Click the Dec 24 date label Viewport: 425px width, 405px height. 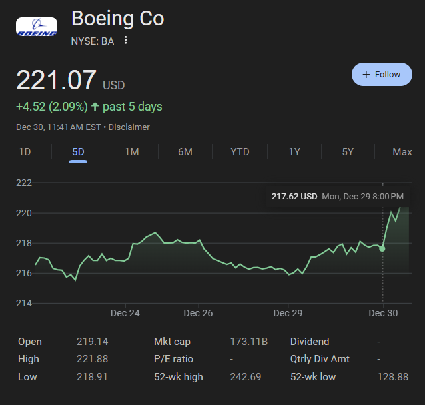[125, 312]
